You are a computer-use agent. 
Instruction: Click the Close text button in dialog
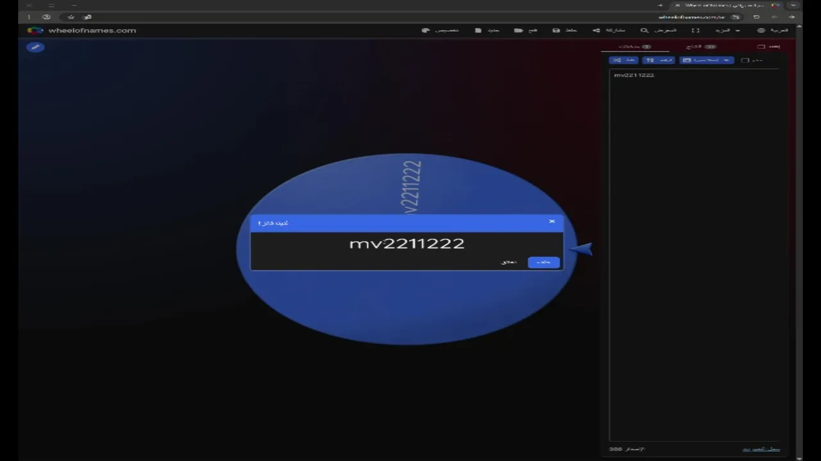click(509, 262)
